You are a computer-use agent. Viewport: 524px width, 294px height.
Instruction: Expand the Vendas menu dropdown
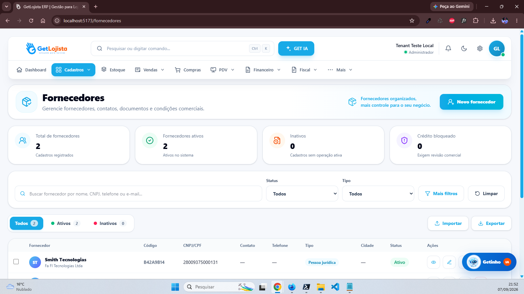[150, 70]
